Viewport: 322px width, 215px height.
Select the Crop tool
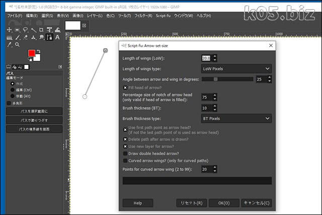tap(41, 30)
